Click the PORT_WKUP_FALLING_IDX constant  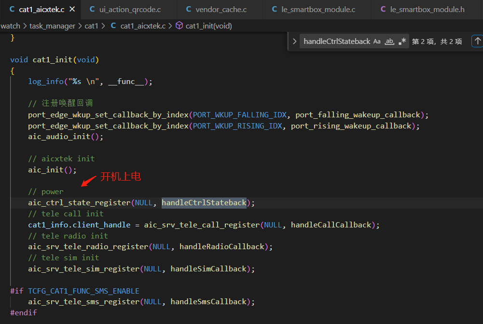coord(240,114)
